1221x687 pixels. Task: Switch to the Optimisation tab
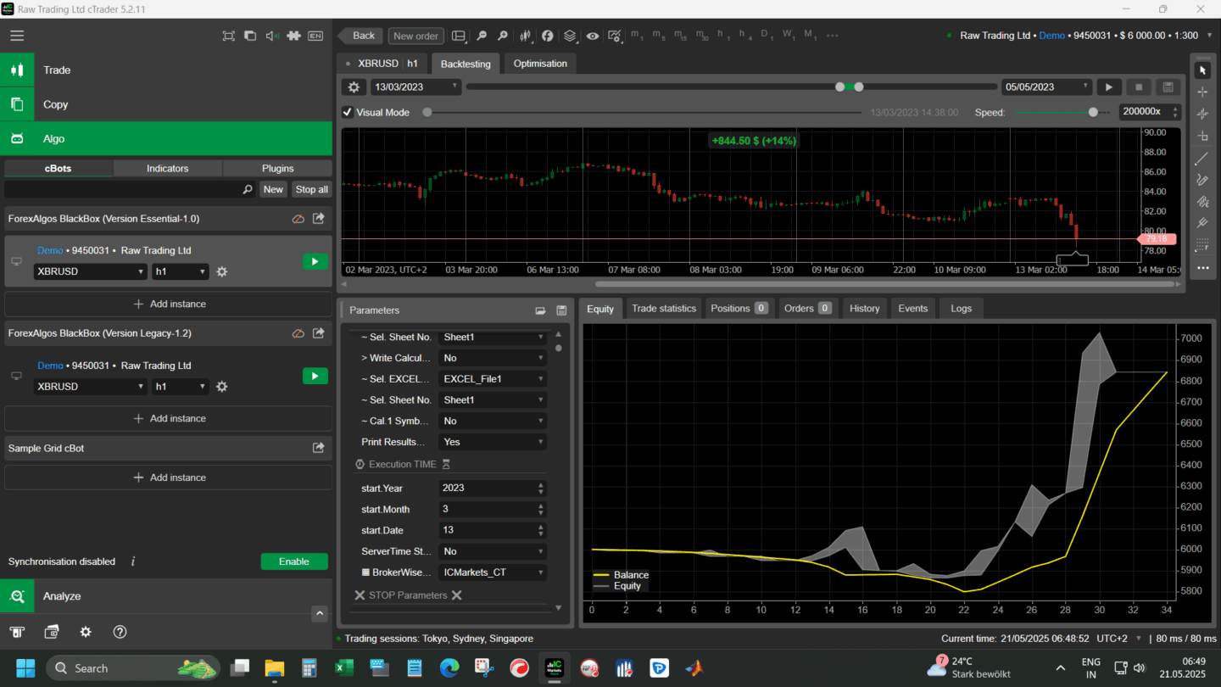click(x=540, y=64)
